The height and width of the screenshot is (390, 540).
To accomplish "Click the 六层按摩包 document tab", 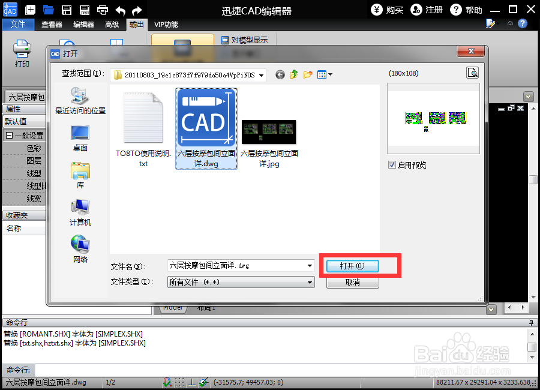I will click(25, 97).
